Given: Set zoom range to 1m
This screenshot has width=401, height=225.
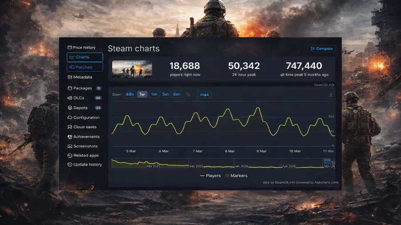Looking at the screenshot, I should [154, 95].
